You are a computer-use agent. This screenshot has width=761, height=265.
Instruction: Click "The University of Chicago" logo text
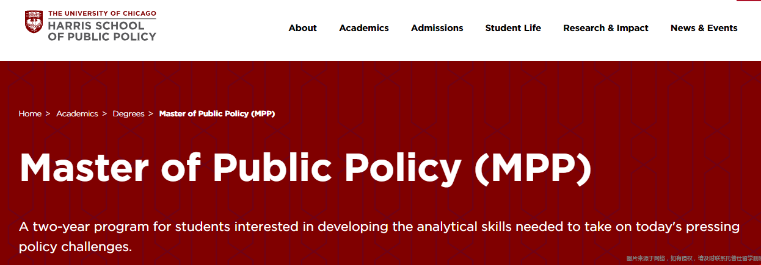coord(102,13)
